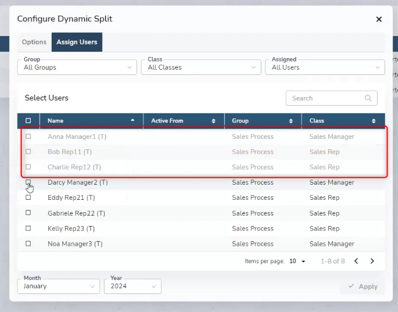Screen dimensions: 398x312
Task: Tick the Eddy Rep21 (T) checkbox
Action: 28,198
